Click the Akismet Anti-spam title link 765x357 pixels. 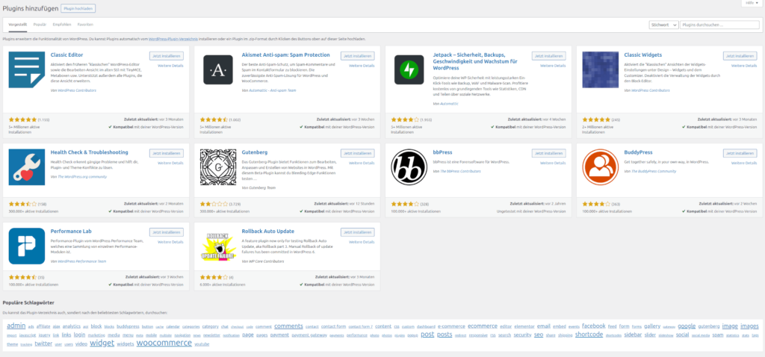[x=286, y=55]
